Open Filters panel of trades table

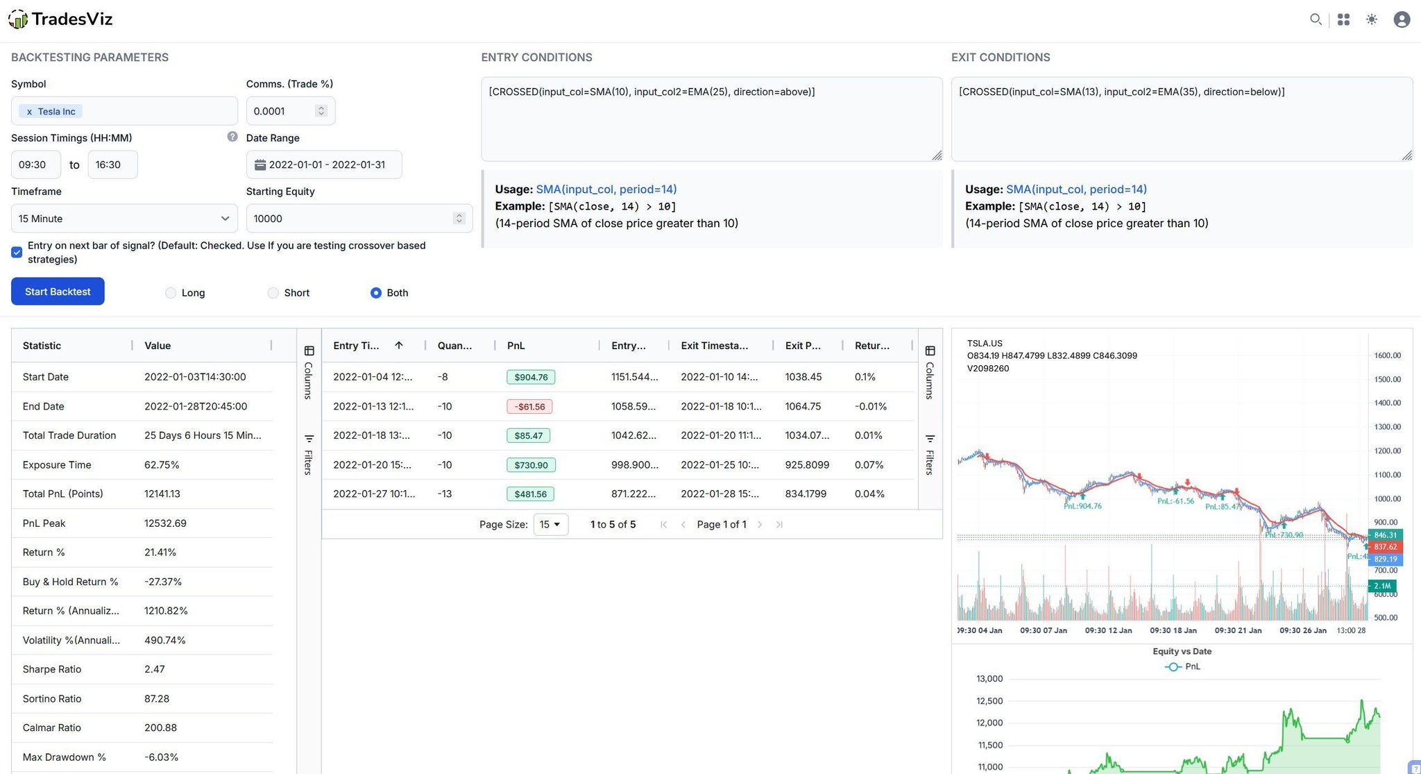tap(930, 455)
